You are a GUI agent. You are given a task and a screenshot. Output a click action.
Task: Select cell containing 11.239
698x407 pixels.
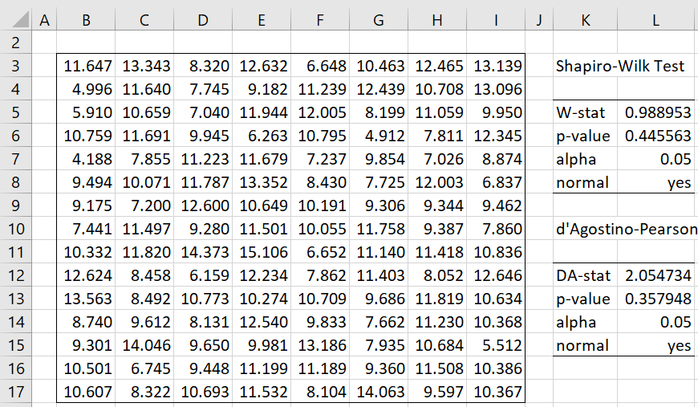[x=320, y=89]
